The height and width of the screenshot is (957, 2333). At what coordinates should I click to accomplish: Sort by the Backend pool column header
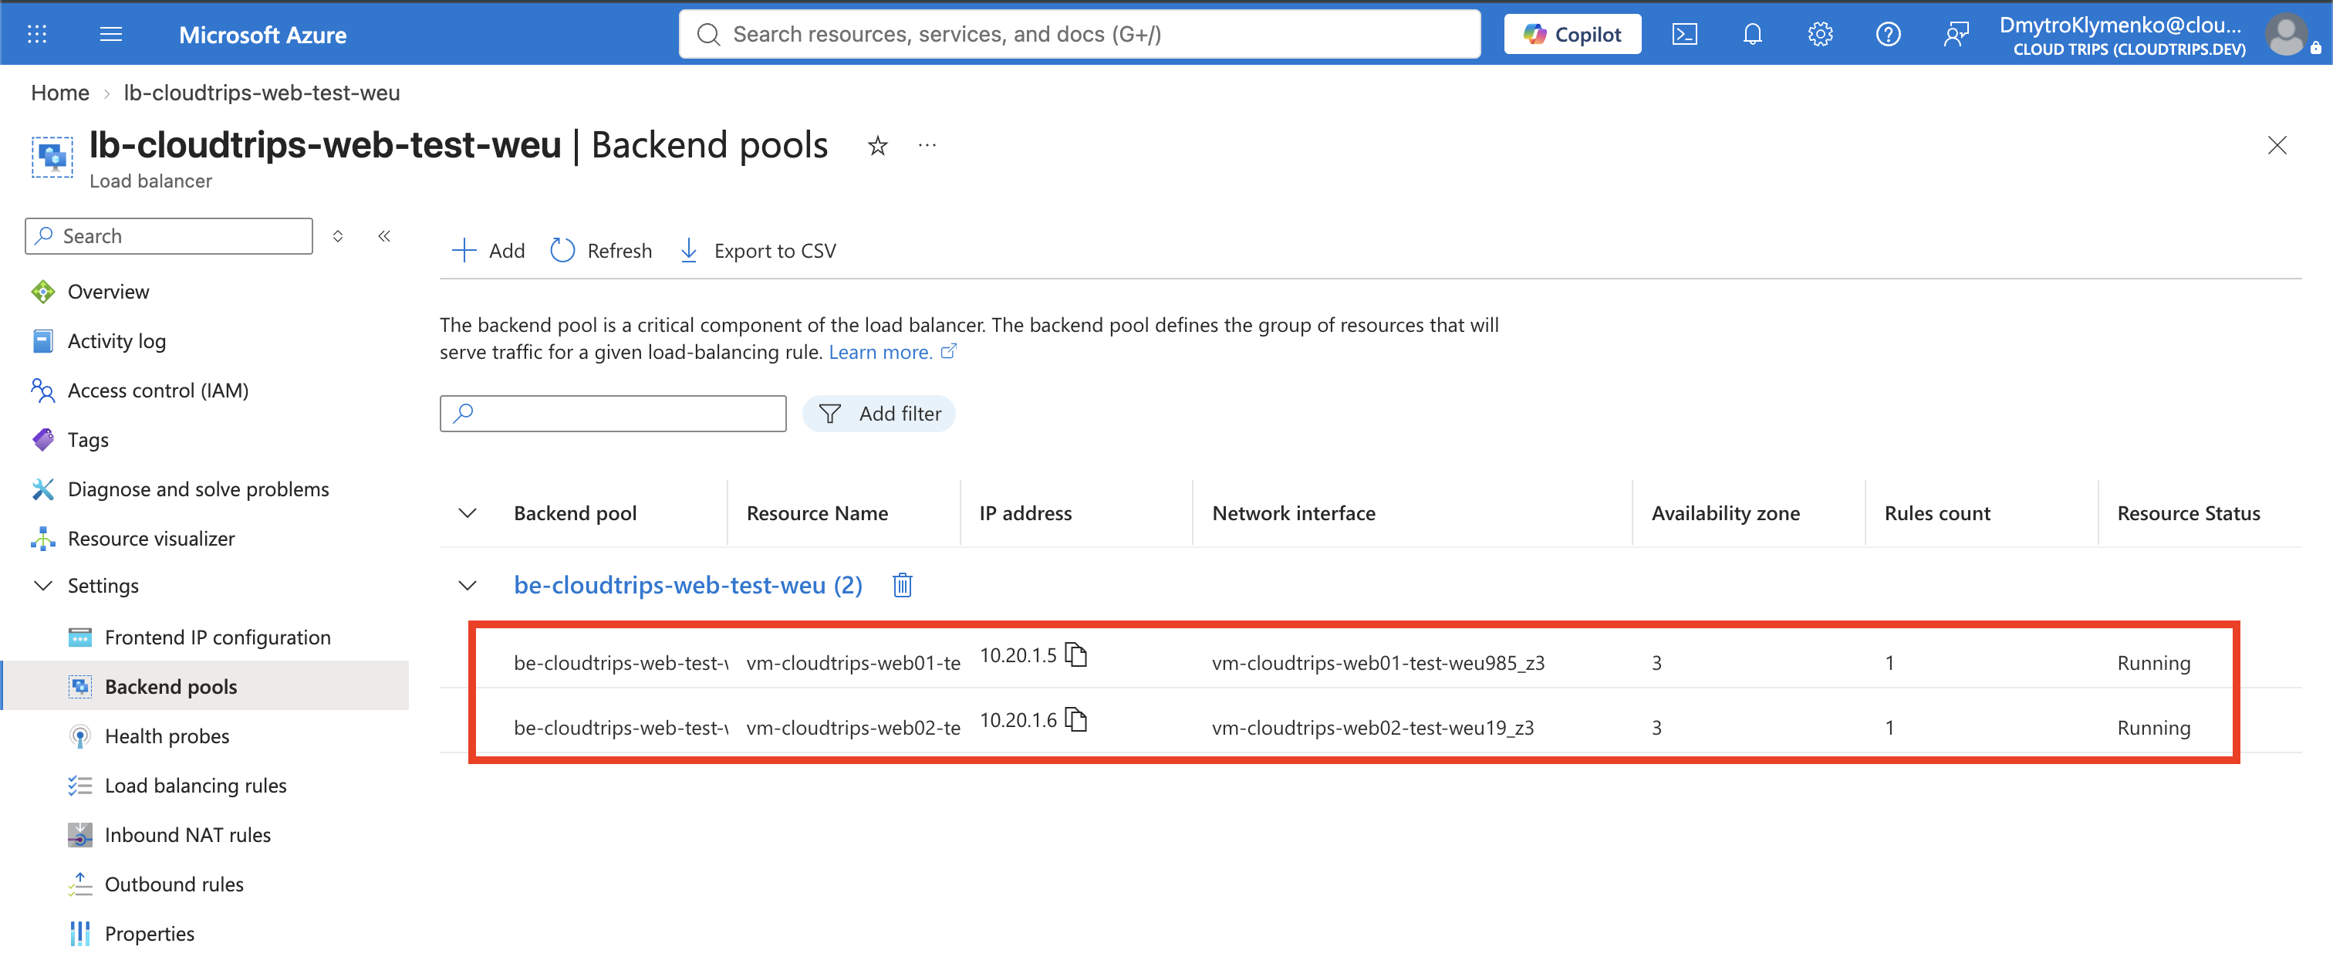click(x=575, y=514)
